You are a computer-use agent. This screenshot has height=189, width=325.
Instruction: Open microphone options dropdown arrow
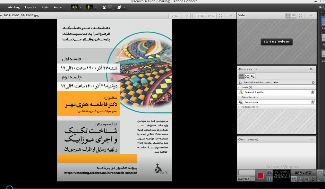95,7
